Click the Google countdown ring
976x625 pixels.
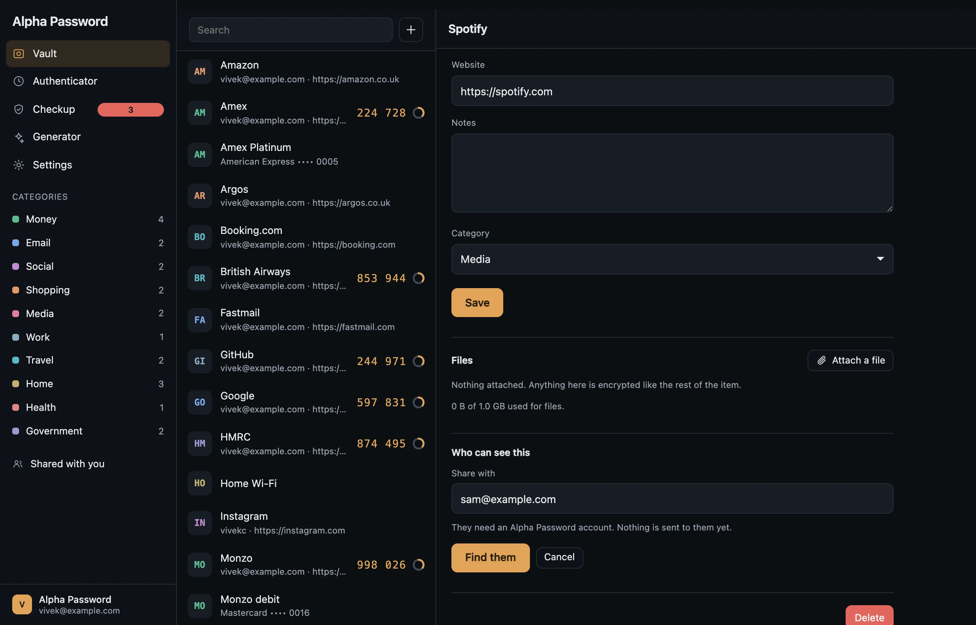pyautogui.click(x=419, y=402)
